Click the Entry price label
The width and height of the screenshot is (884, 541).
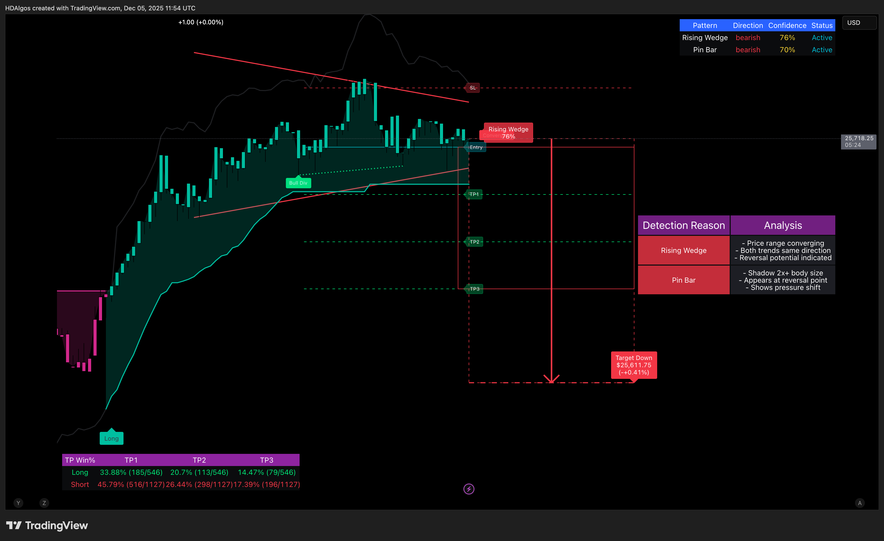pos(475,147)
